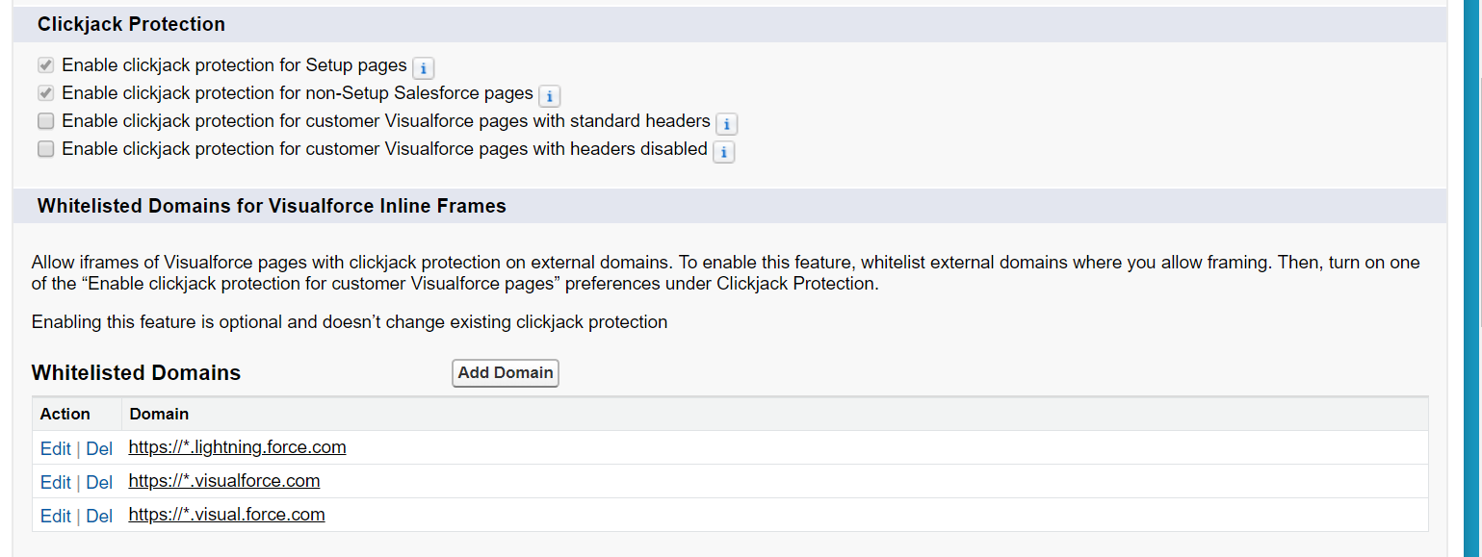View info for Visualforce standard headers setting

[x=726, y=123]
